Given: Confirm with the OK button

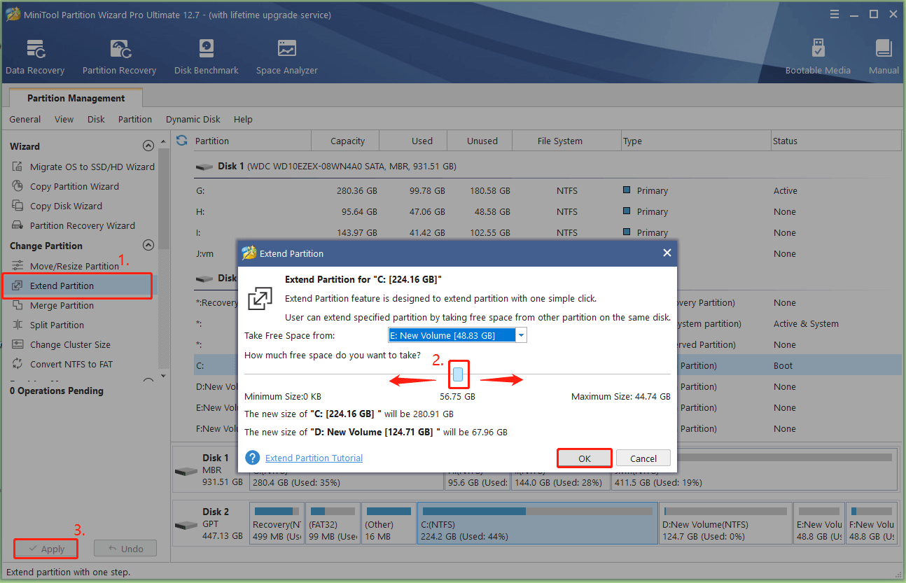Looking at the screenshot, I should tap(585, 458).
